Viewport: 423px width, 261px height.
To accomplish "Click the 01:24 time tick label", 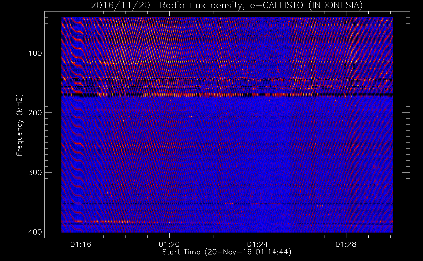I will click(x=258, y=245).
